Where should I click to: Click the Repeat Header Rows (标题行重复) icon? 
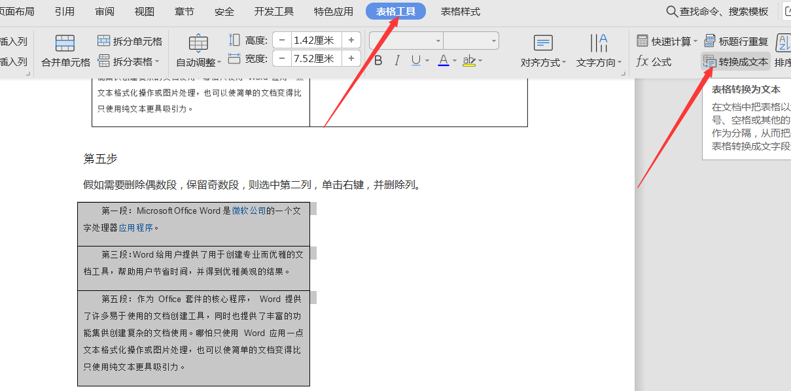(x=736, y=41)
